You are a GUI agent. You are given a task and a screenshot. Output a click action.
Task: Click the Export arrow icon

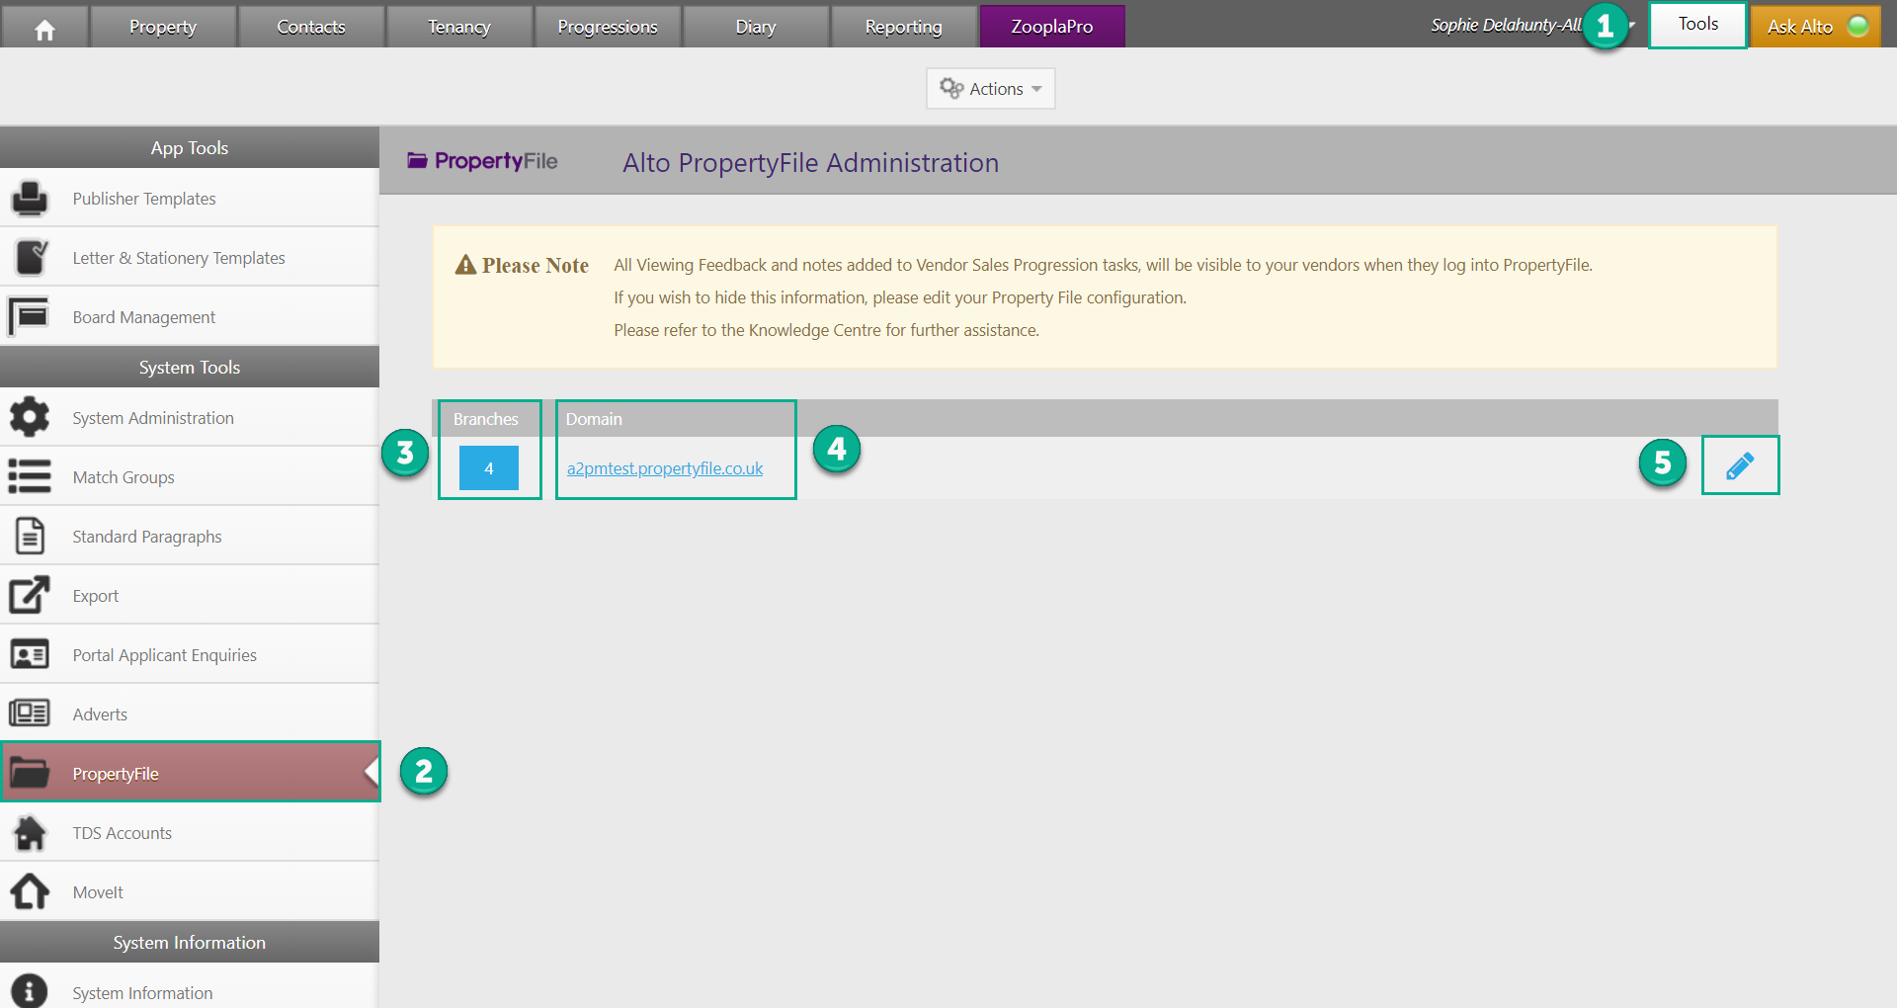[30, 595]
